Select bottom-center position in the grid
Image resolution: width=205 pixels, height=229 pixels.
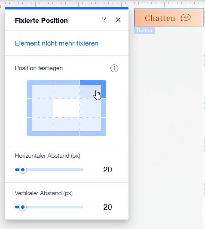(66, 127)
